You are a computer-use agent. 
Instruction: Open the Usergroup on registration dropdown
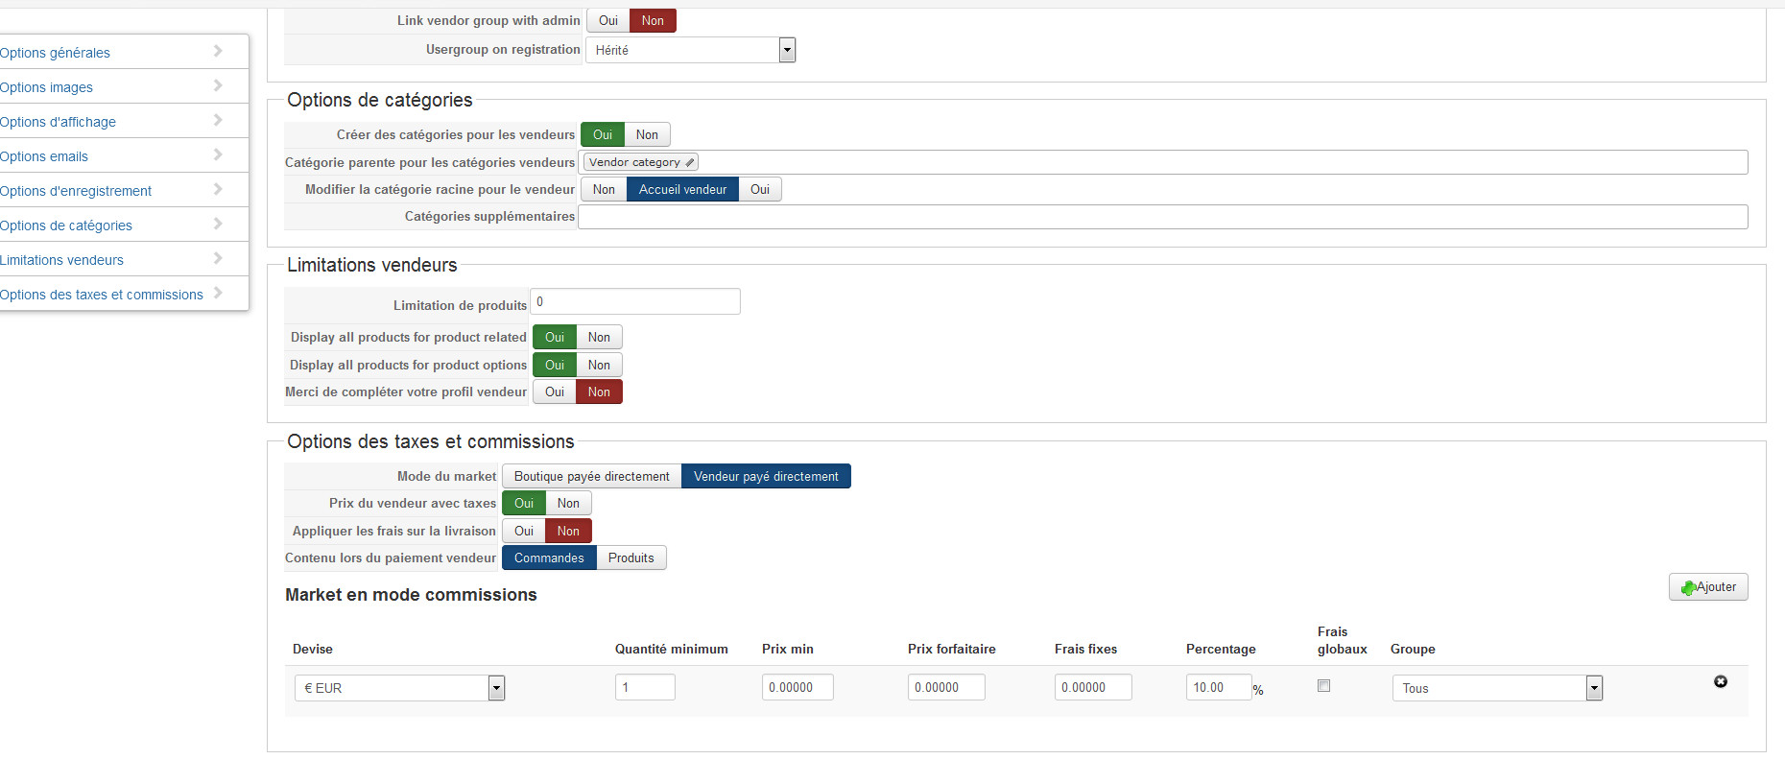coord(691,50)
